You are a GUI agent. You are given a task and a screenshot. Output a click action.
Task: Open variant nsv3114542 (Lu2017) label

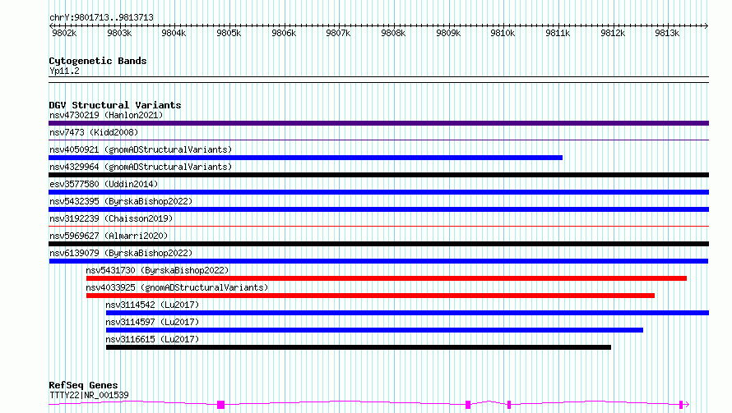pyautogui.click(x=152, y=305)
